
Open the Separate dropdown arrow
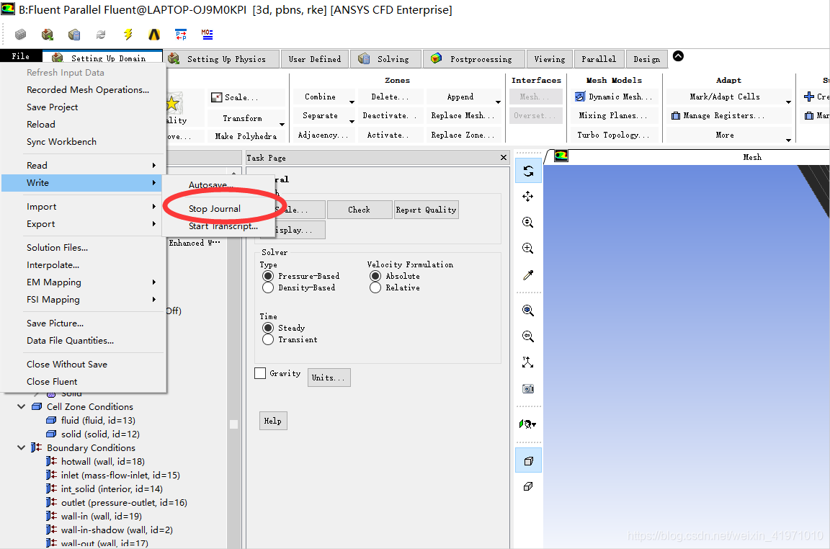(x=352, y=121)
